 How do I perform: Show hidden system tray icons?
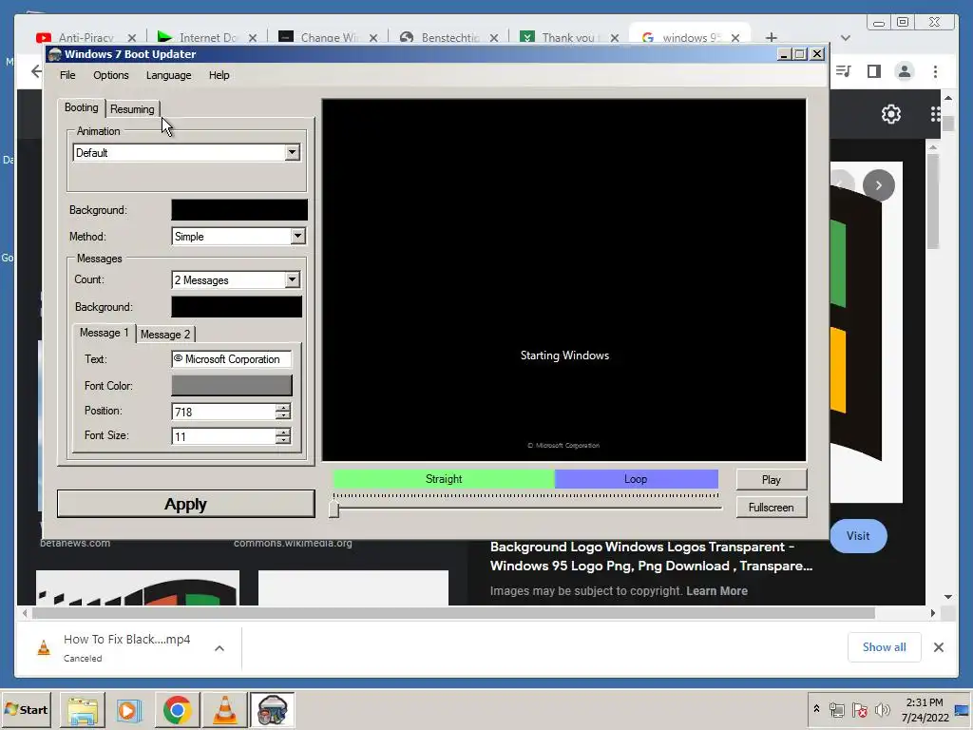click(x=816, y=709)
